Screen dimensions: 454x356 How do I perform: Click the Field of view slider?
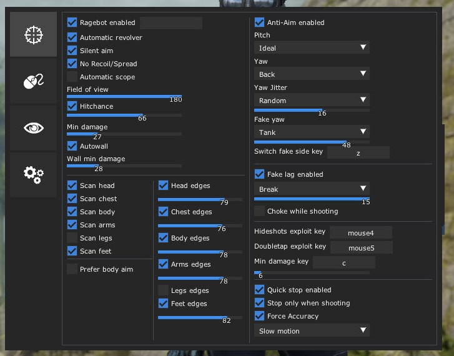124,97
